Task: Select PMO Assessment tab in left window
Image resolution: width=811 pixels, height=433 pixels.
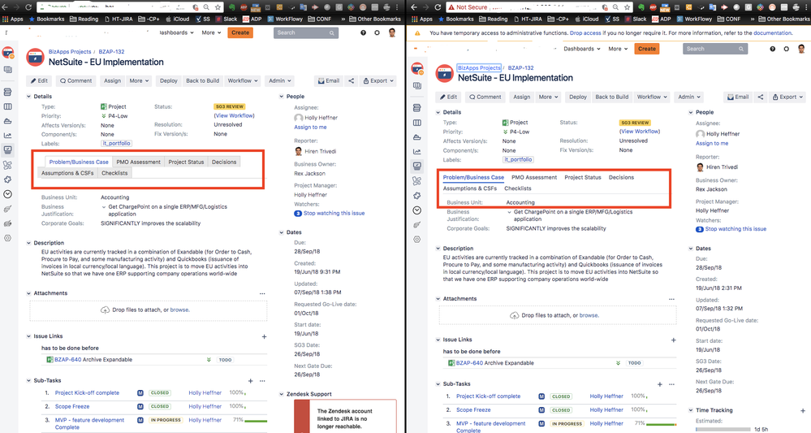Action: click(x=138, y=162)
